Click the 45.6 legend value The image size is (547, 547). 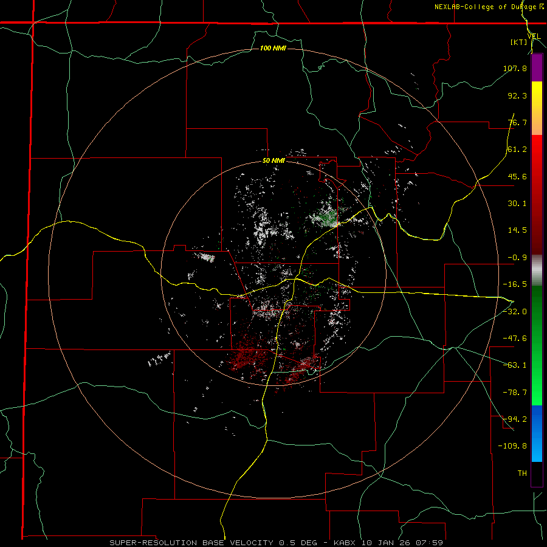517,176
